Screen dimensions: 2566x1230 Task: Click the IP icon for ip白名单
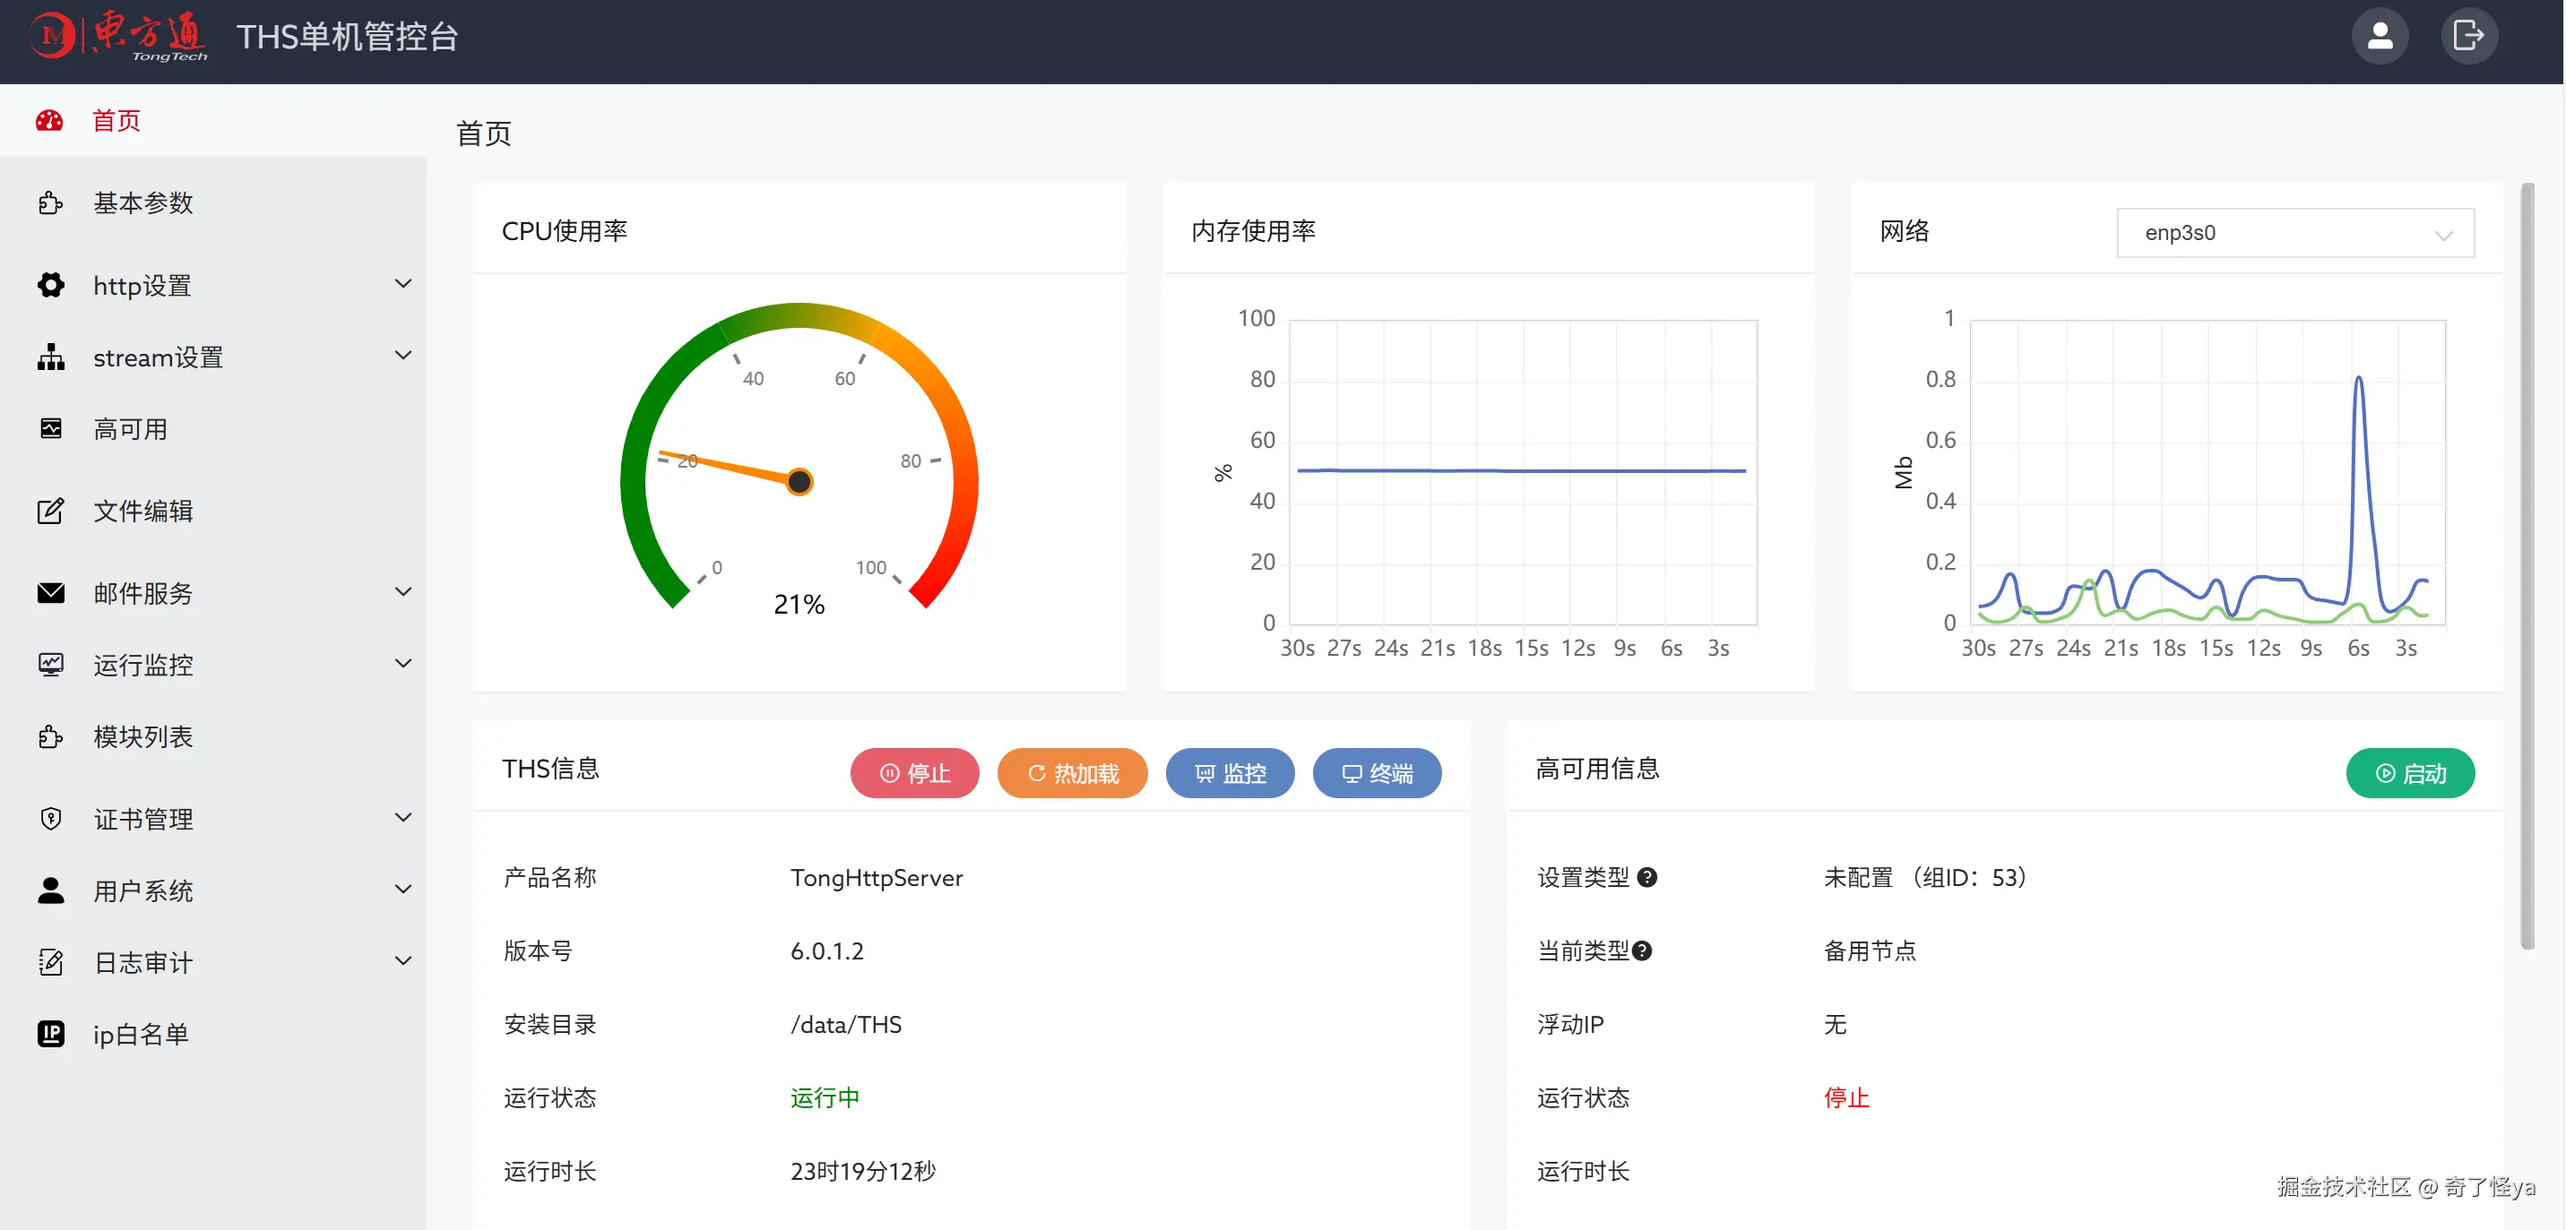51,1034
